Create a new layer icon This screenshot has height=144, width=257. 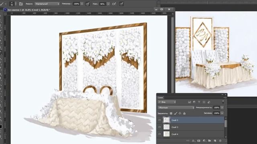(x=215, y=141)
